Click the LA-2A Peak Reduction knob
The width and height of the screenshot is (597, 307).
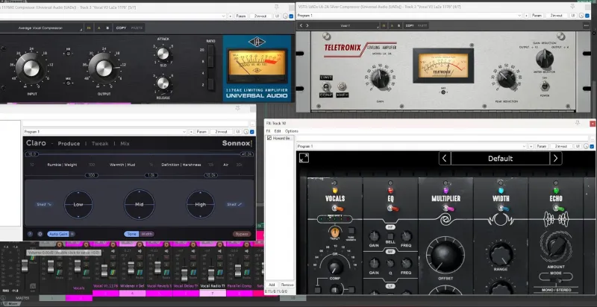[507, 79]
